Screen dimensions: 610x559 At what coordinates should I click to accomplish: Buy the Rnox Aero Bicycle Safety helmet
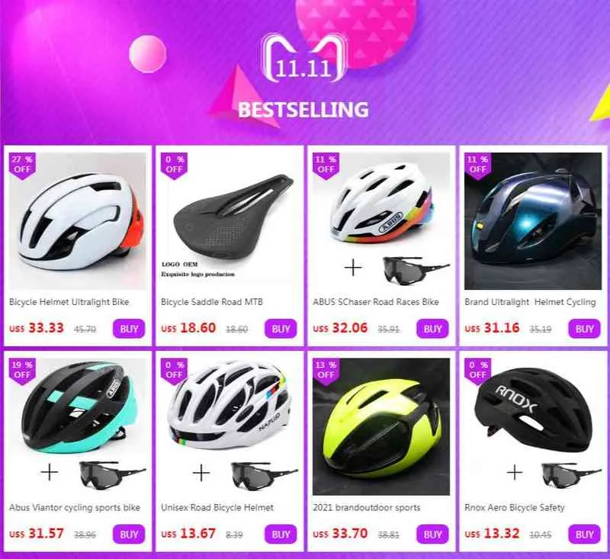(x=584, y=534)
